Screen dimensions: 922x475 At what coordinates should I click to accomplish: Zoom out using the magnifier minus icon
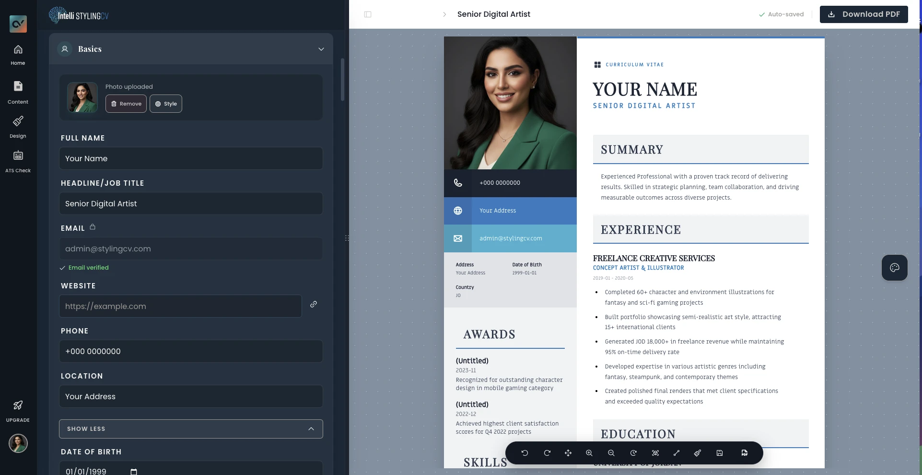coord(611,453)
